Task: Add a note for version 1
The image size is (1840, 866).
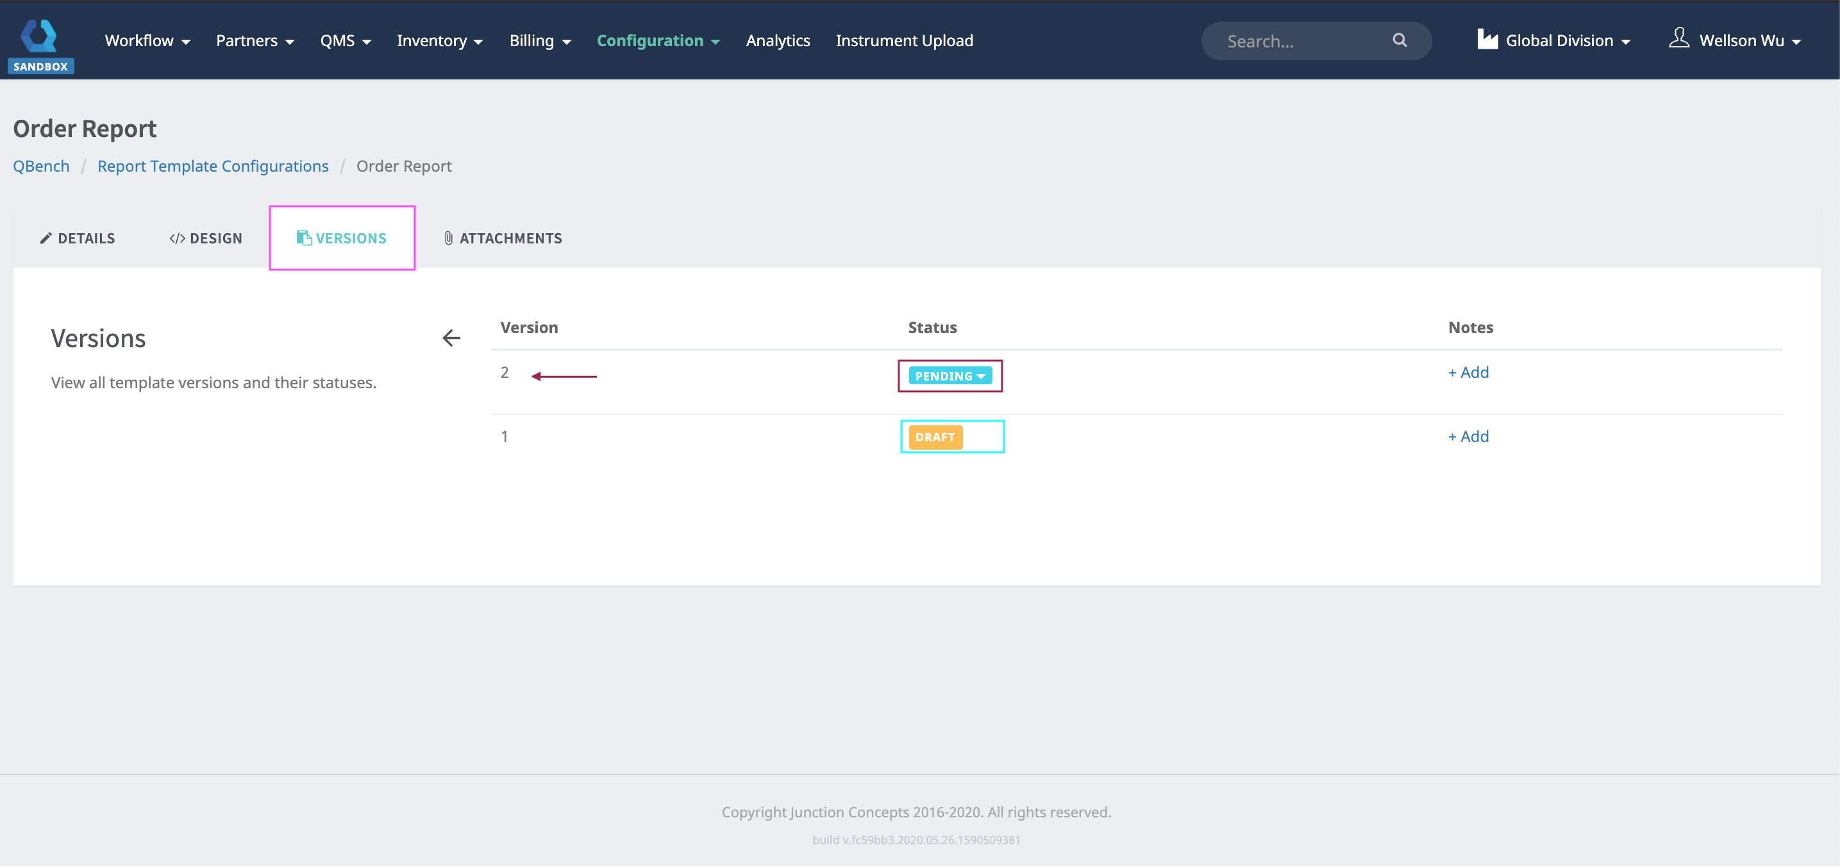Action: (x=1468, y=437)
